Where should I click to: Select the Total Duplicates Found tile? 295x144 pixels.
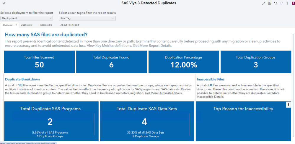pyautogui.click(x=112, y=62)
